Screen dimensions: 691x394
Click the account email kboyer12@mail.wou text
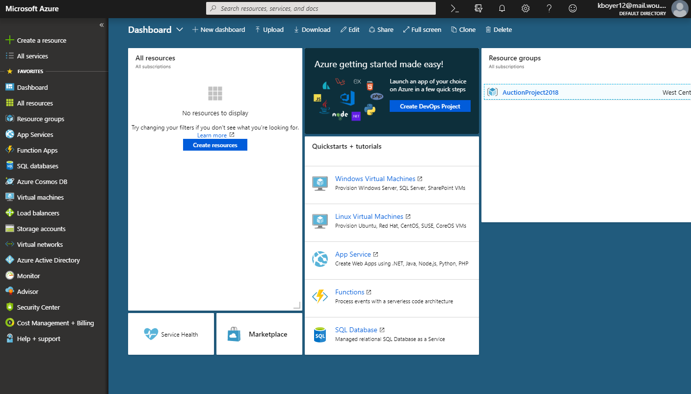(632, 5)
